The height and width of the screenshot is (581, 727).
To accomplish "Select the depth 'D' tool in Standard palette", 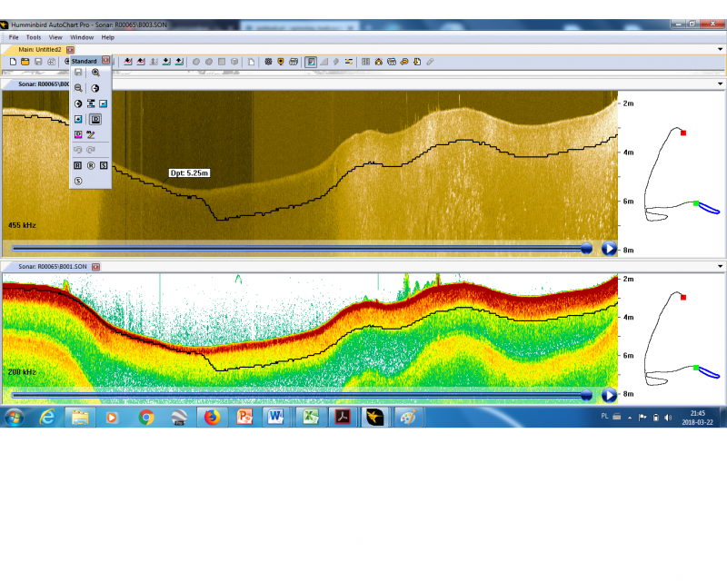I will 95,119.
